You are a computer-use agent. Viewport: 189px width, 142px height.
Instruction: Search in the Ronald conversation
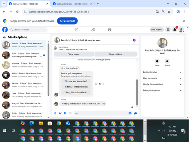(x=167, y=61)
